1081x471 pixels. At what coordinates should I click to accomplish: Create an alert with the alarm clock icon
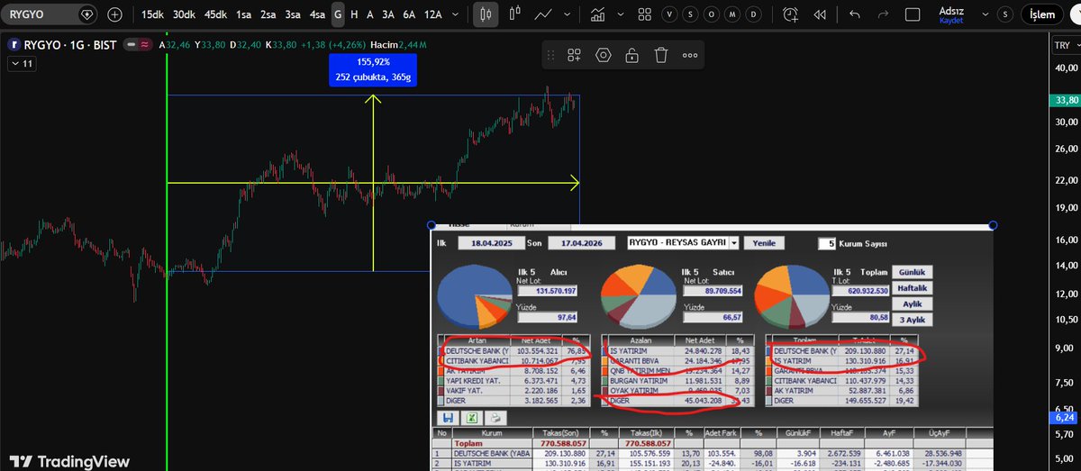coord(790,14)
